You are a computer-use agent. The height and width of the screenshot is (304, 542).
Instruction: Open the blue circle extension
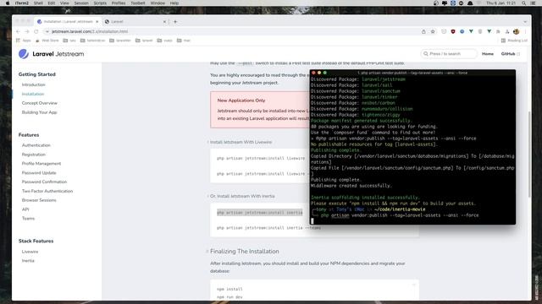click(462, 31)
